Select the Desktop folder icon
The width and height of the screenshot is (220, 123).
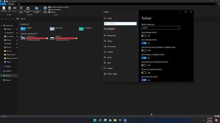[23, 29]
